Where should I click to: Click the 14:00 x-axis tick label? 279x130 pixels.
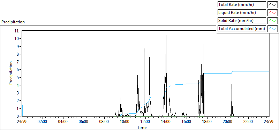pos(166,122)
